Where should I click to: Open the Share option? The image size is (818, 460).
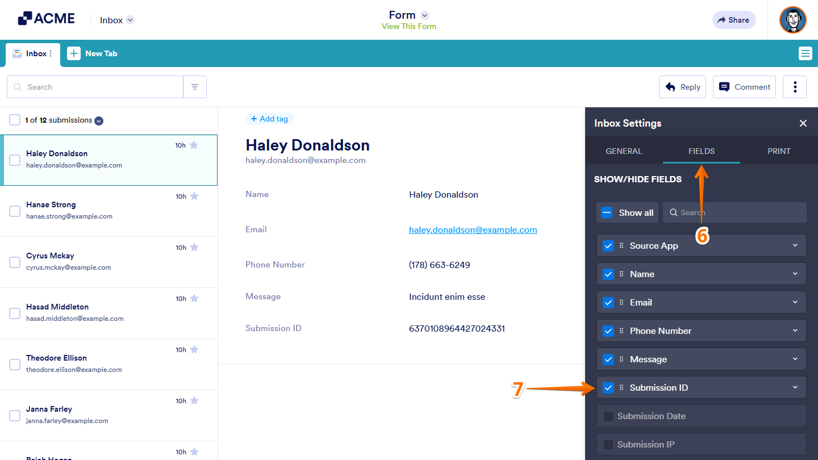733,20
